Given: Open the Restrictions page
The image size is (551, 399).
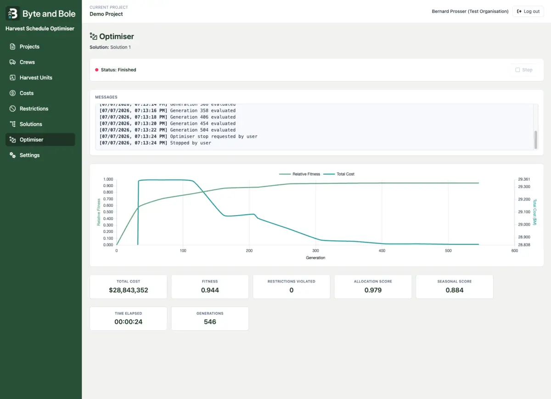Looking at the screenshot, I should [40, 109].
